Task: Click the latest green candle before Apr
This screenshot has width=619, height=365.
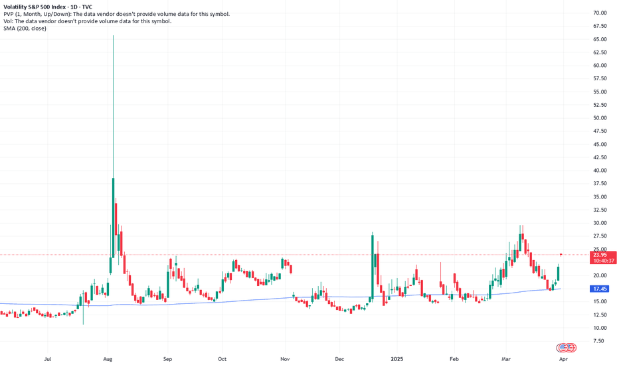Action: (x=558, y=273)
